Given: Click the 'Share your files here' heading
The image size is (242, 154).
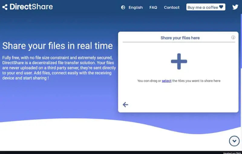Looking at the screenshot, I should (x=180, y=38).
